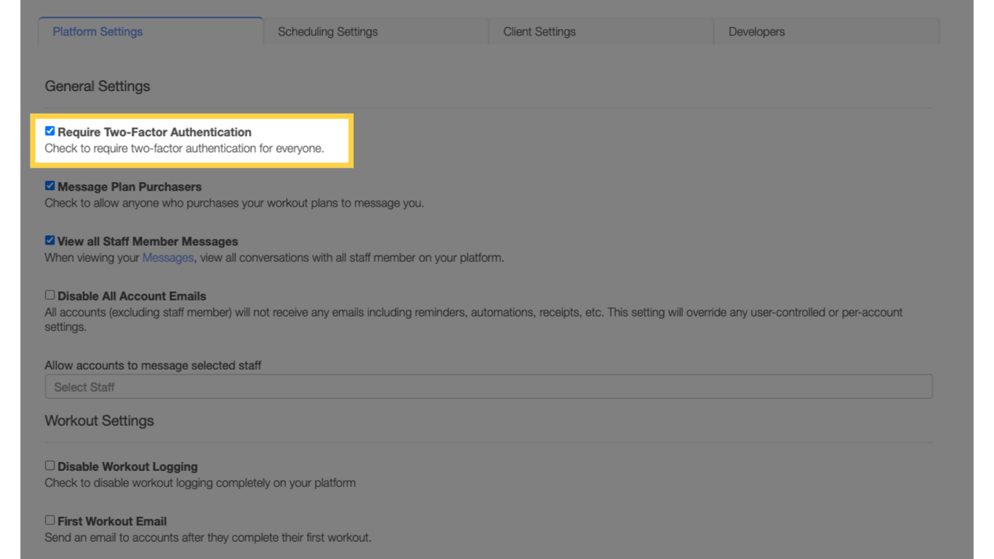Screen dimensions: 994x559
Task: Click the Platform Settings tab
Action: coord(97,31)
